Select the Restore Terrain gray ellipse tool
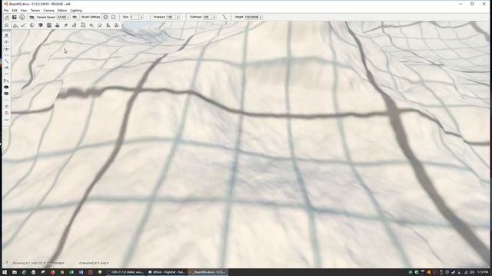Screen dimensions: 492x276 6,94
